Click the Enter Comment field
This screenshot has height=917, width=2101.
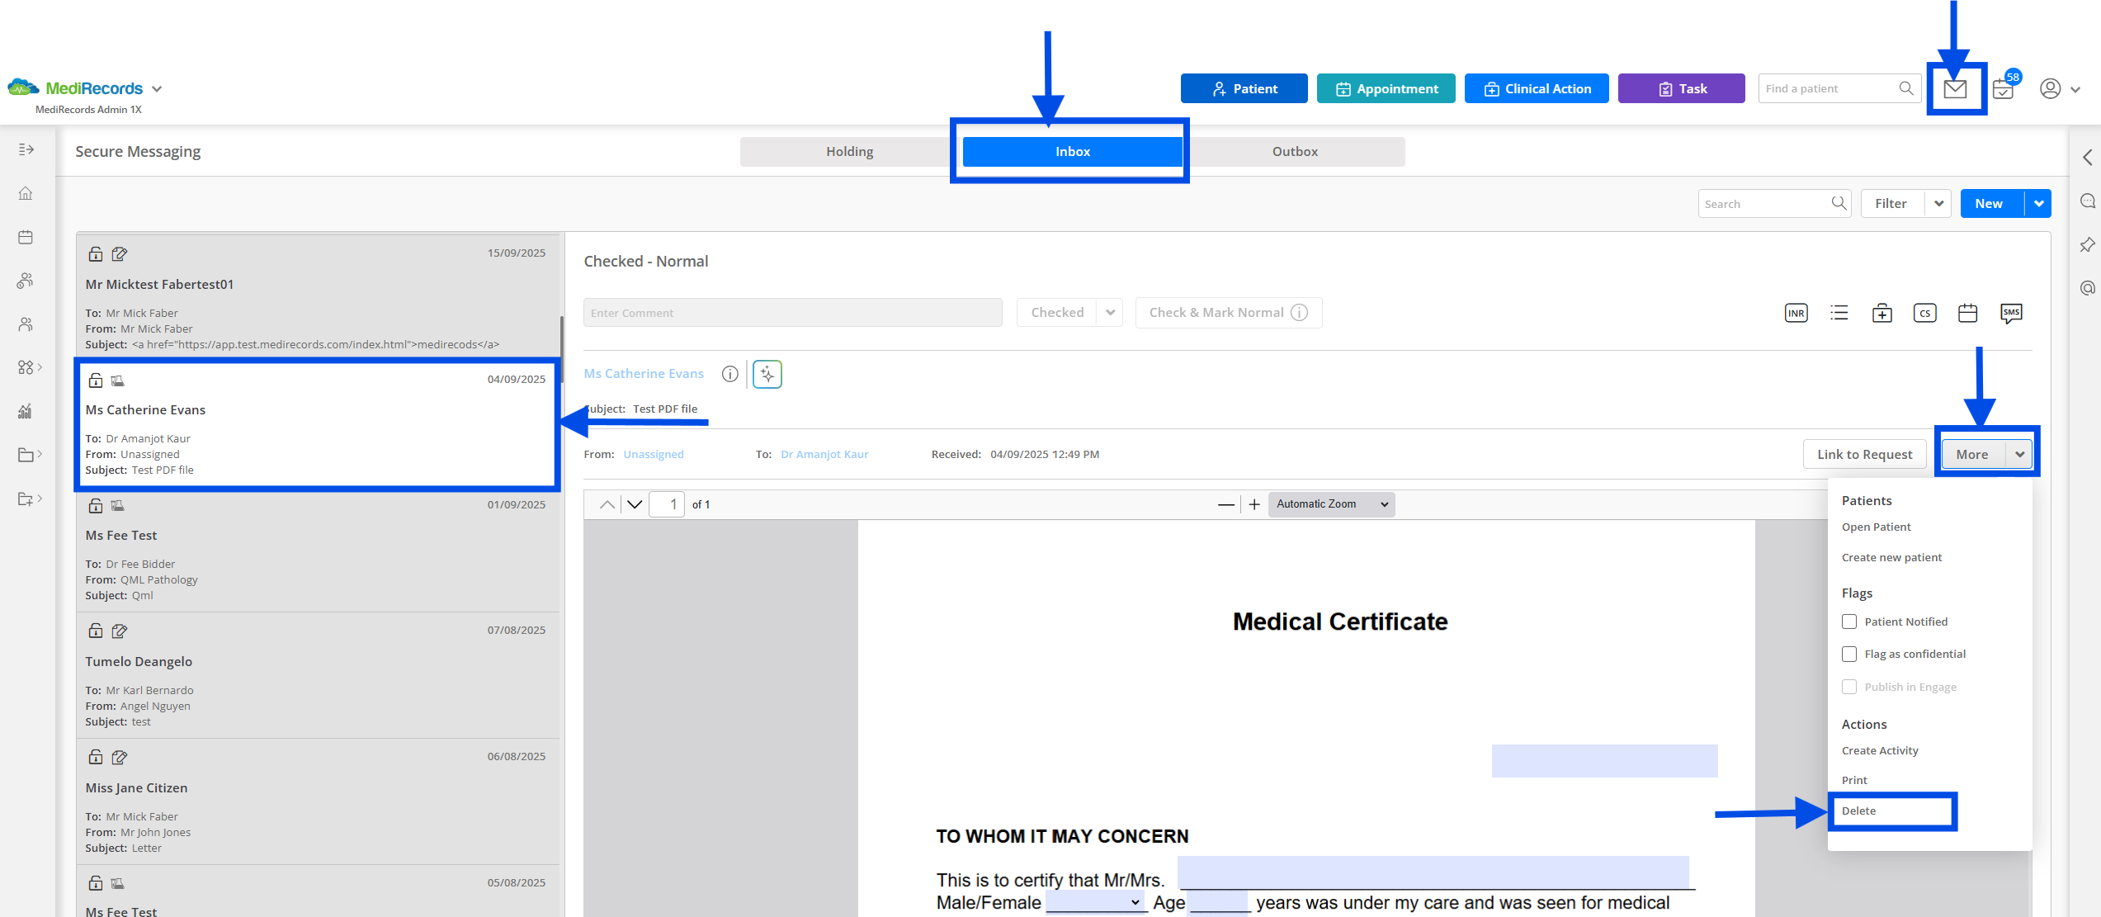[x=792, y=313]
